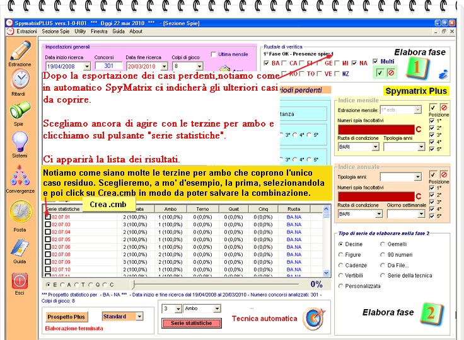464x340 pixels.
Task: Select the Gemelli series radio button
Action: [x=383, y=244]
